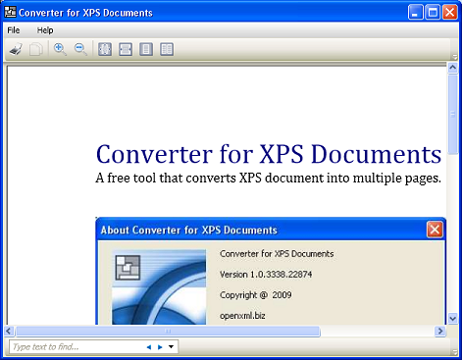
Task: Expand the search options dropdown arrow
Action: 171,347
